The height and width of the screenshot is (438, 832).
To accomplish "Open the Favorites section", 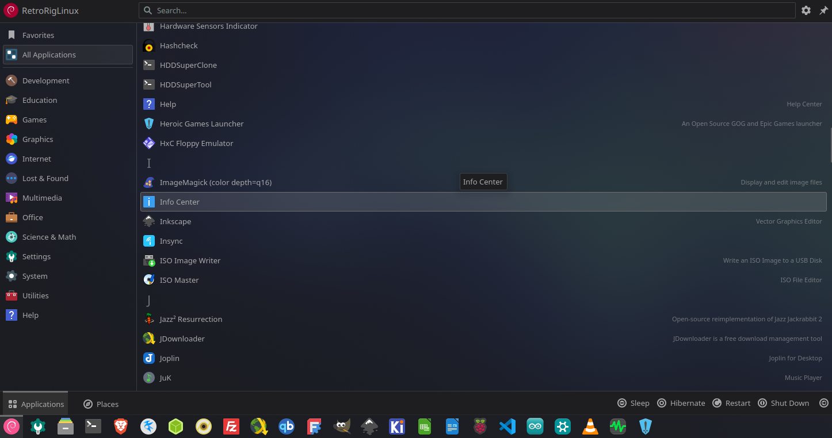I will pyautogui.click(x=38, y=36).
